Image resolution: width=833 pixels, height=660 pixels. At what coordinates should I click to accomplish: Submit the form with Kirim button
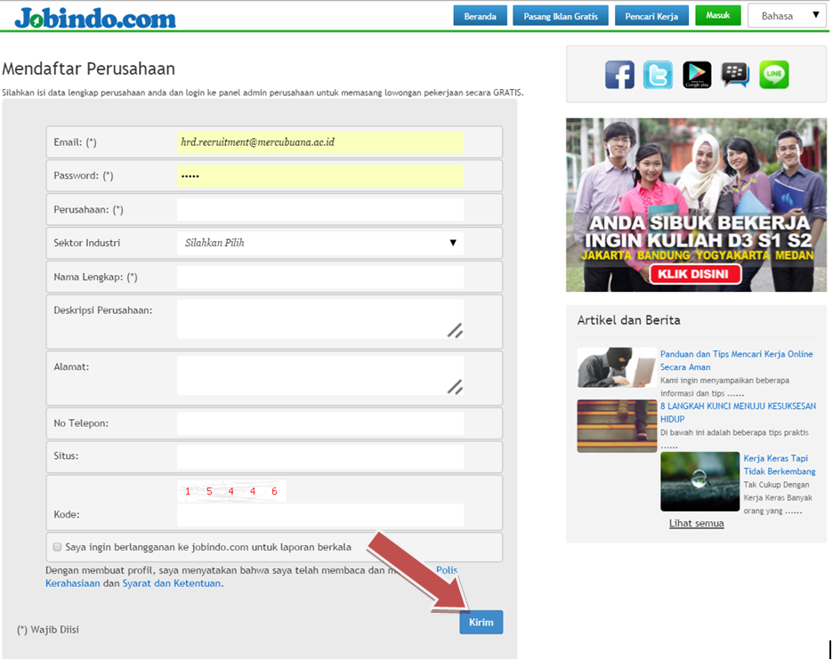[x=481, y=623]
